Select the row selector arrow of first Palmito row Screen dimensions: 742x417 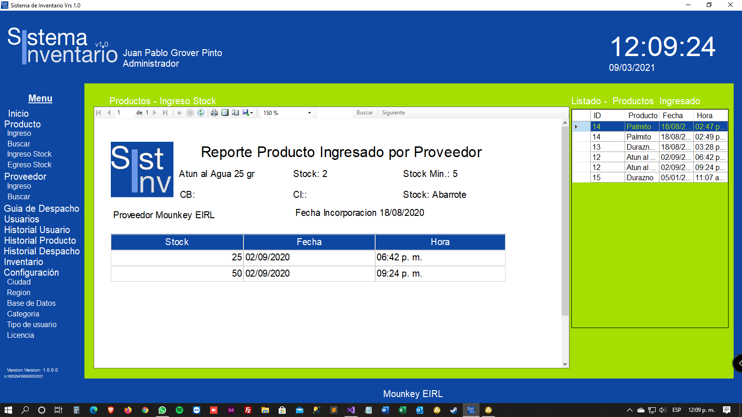[576, 126]
